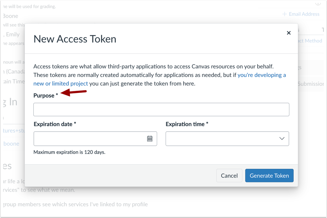Click the Expiration date label

(53, 124)
